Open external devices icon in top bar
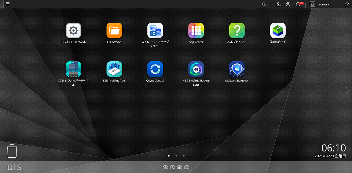Viewport: 352px width, 173px height. (x=288, y=4)
